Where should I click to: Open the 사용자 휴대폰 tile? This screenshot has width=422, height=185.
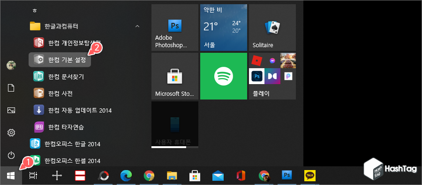pos(175,125)
